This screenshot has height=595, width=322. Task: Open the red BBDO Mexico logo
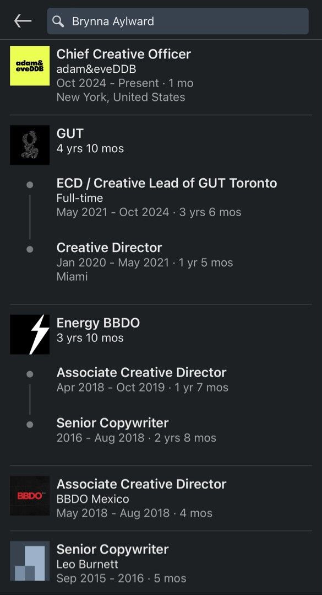pyautogui.click(x=30, y=496)
